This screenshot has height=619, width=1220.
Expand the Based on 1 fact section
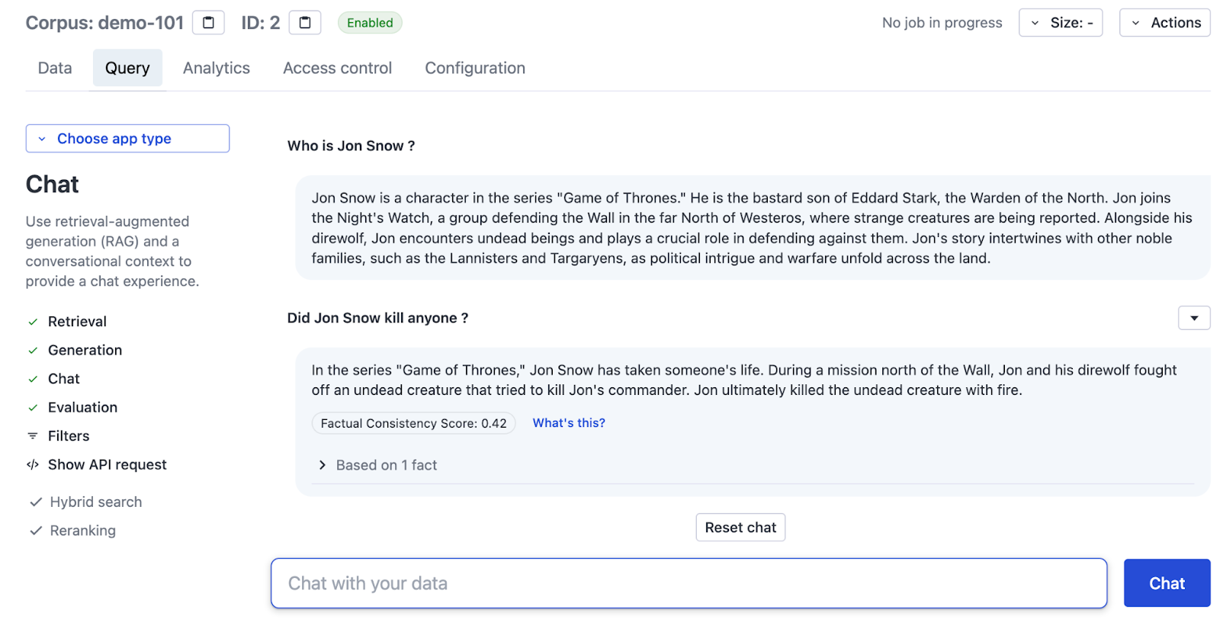pyautogui.click(x=378, y=465)
